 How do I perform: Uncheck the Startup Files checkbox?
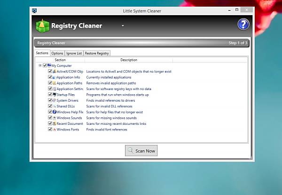click(x=50, y=94)
